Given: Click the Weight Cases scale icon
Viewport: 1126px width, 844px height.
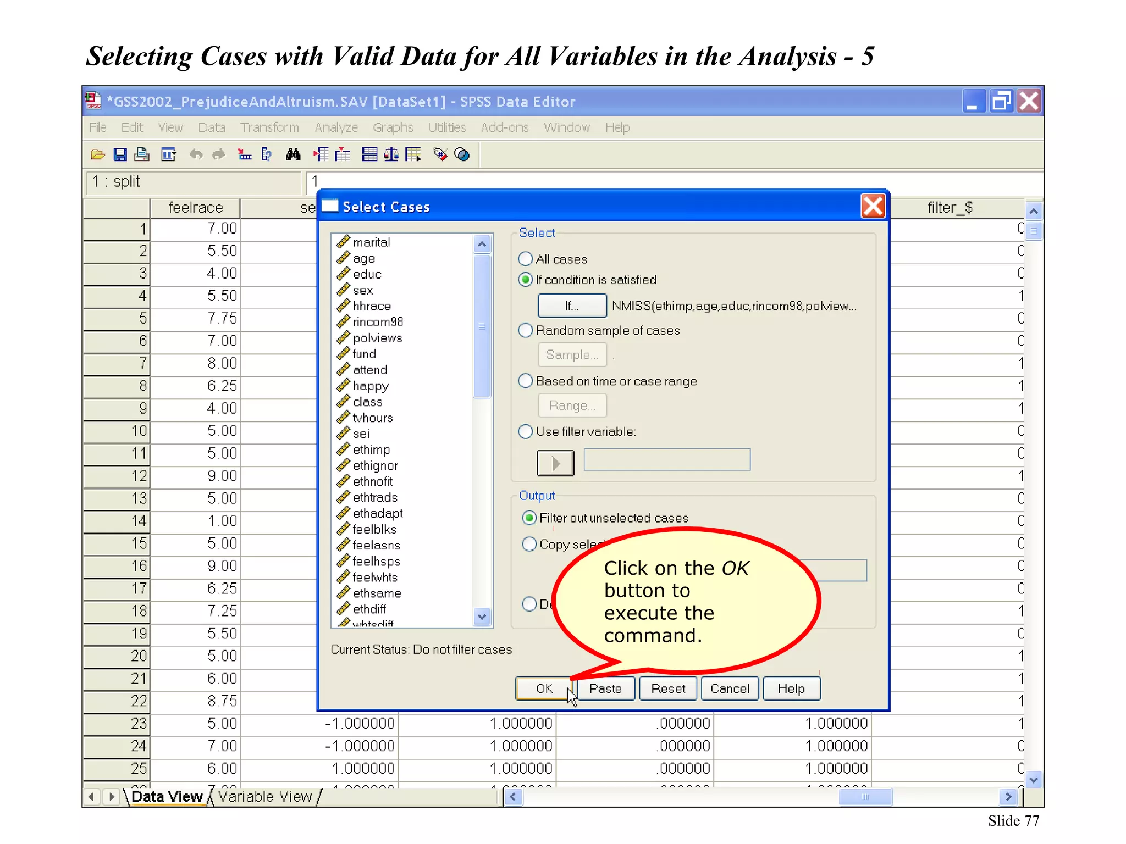Looking at the screenshot, I should (x=391, y=155).
